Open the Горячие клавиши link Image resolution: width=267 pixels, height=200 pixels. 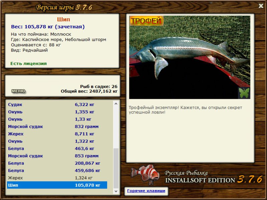146,191
